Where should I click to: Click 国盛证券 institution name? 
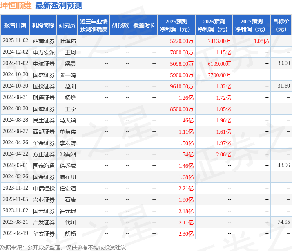44,75
